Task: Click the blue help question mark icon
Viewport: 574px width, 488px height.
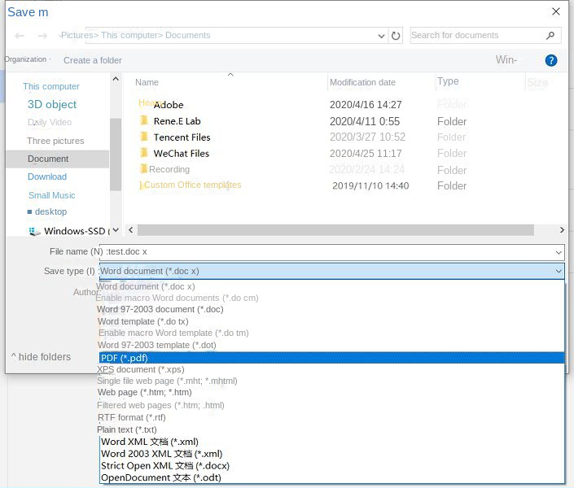Action: pyautogui.click(x=551, y=60)
